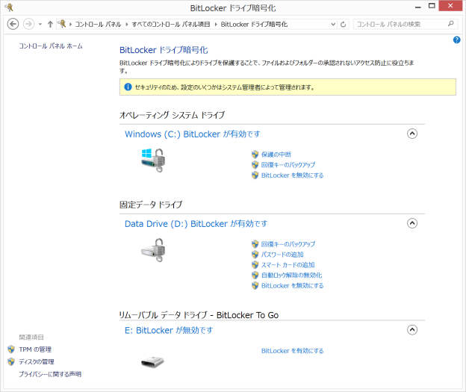Close the BitLocker window
Image resolution: width=466 pixels, height=392 pixels.
pyautogui.click(x=450, y=6)
